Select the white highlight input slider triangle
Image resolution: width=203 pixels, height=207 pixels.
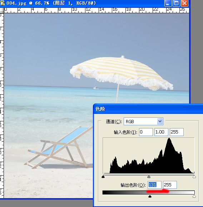(194, 177)
